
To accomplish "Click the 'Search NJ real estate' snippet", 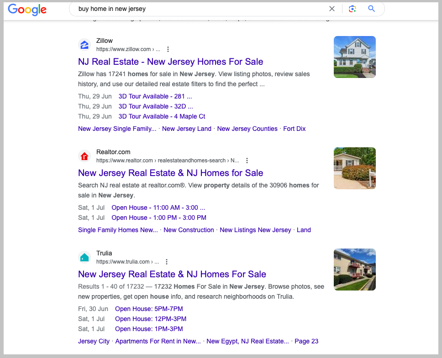I will [199, 190].
